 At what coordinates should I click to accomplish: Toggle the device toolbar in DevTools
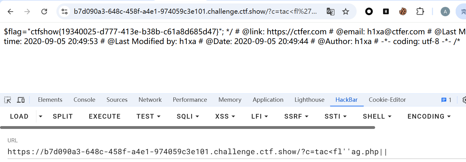click(x=21, y=100)
